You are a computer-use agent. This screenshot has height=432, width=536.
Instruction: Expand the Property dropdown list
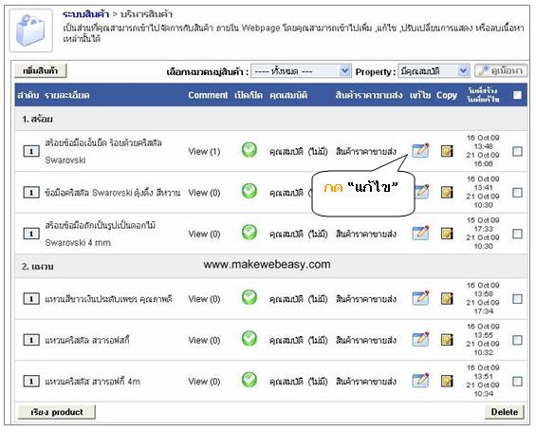pos(434,71)
